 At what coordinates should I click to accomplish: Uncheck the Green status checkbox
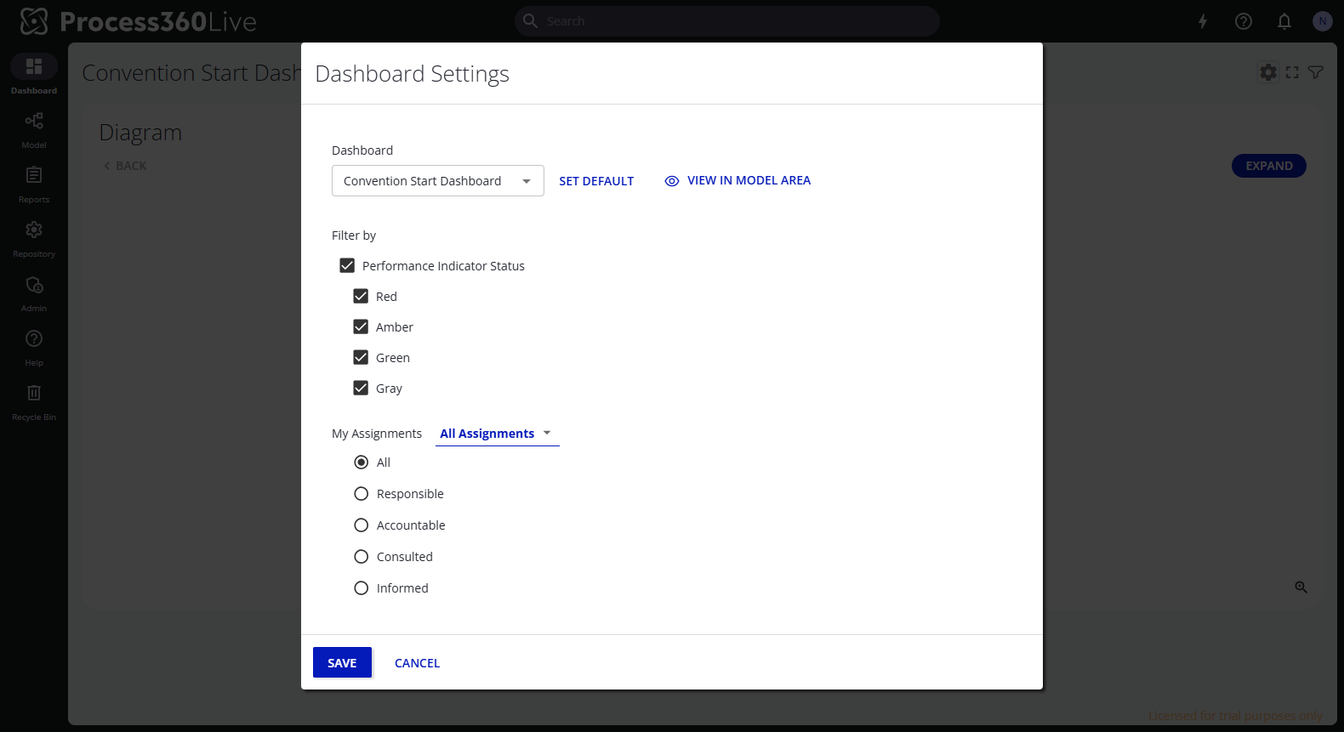(361, 357)
